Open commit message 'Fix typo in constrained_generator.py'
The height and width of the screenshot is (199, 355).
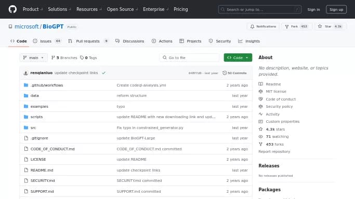(150, 127)
